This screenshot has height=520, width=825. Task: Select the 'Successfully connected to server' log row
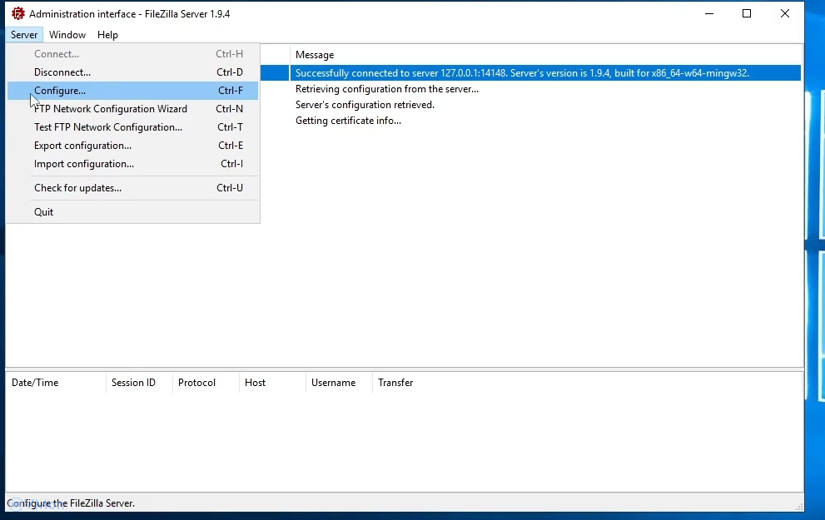(x=522, y=73)
